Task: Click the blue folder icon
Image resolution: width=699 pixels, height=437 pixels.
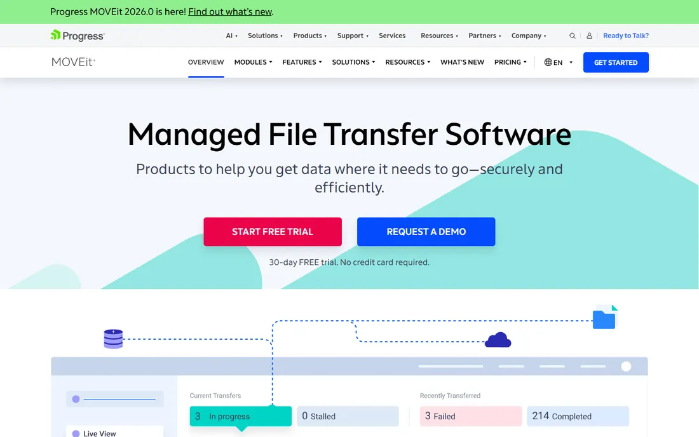Action: pos(604,317)
